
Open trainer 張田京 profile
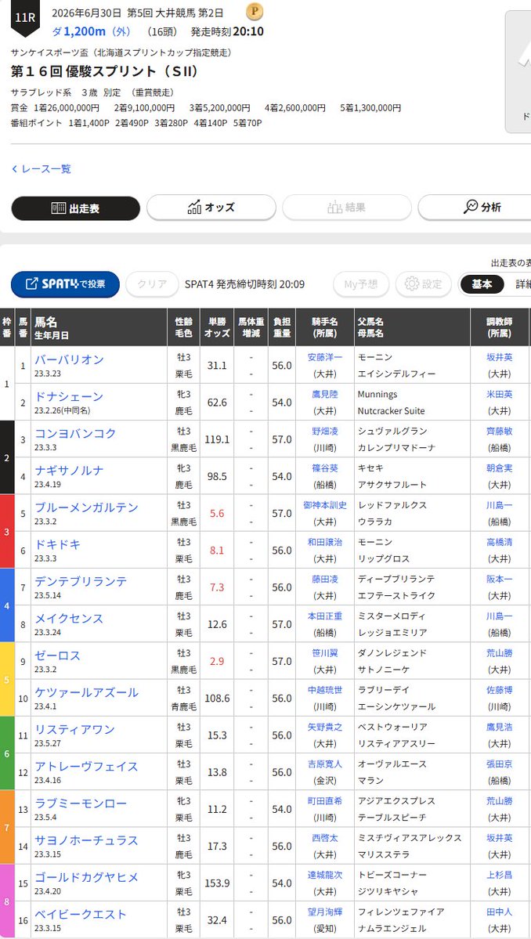[499, 764]
